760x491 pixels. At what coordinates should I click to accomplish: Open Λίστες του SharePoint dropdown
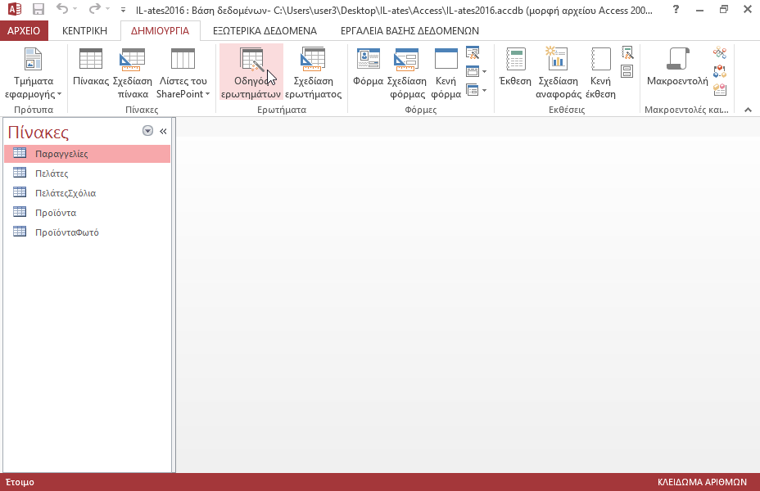click(x=183, y=73)
